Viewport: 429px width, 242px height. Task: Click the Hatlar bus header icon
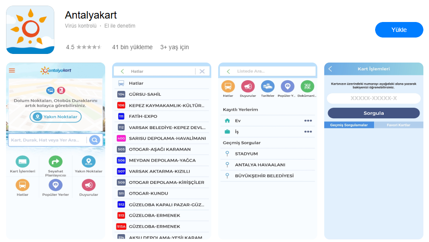pos(121,83)
